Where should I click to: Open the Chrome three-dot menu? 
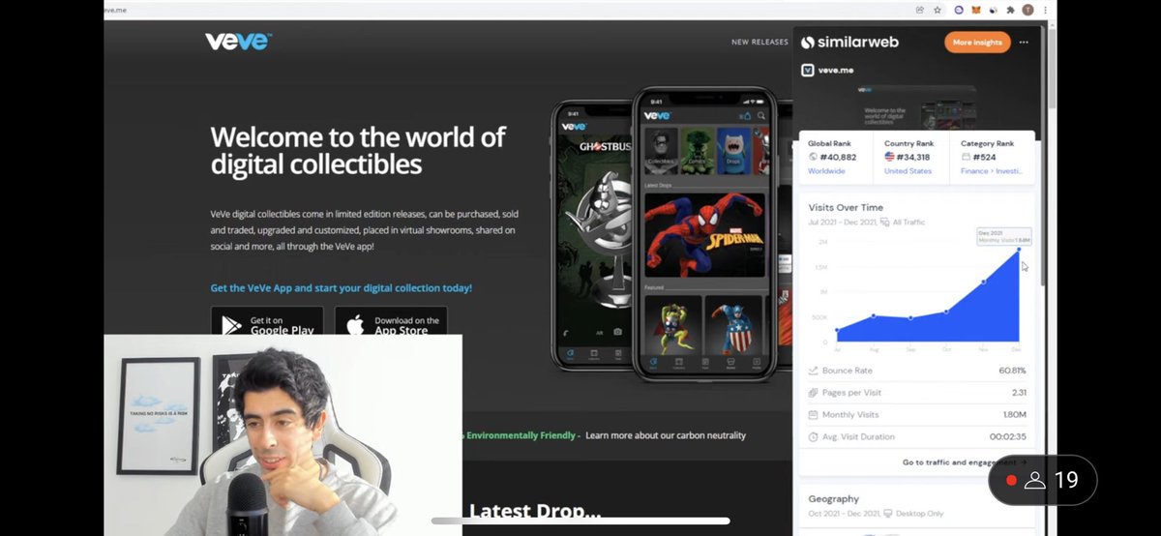point(1045,10)
